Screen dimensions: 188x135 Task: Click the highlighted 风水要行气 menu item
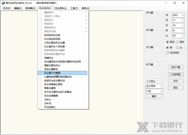[62, 73]
